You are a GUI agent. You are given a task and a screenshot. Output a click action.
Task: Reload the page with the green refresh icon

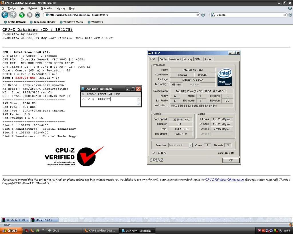point(22,15)
